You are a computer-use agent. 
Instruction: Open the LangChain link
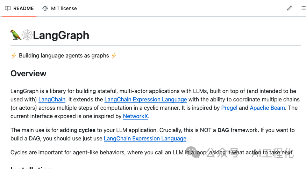point(52,99)
